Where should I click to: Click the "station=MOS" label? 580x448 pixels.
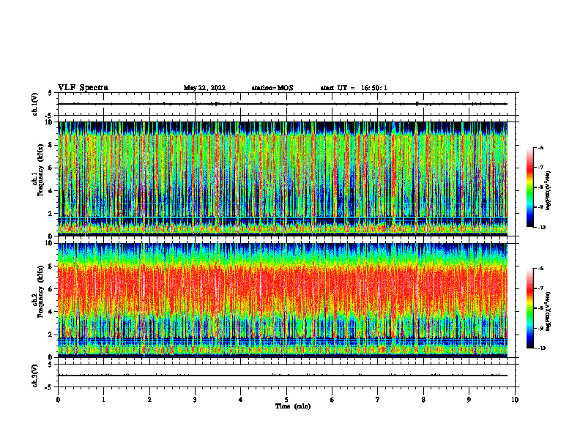point(272,88)
